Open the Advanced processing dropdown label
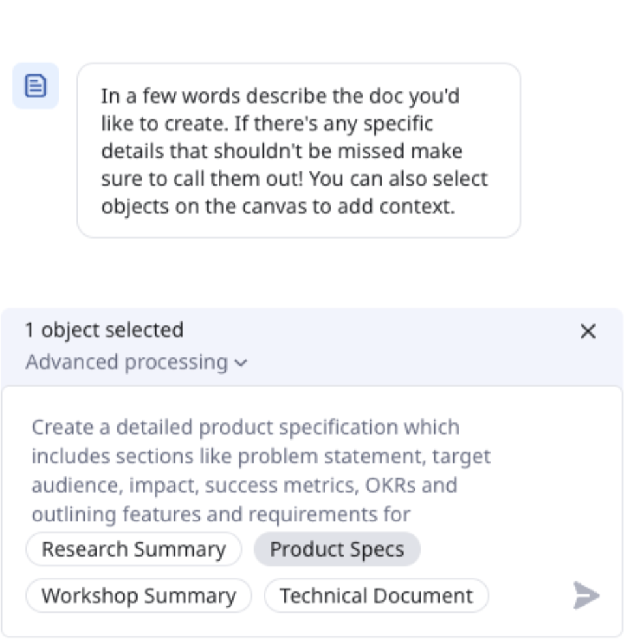Screen dimensions: 634x644 [x=127, y=362]
